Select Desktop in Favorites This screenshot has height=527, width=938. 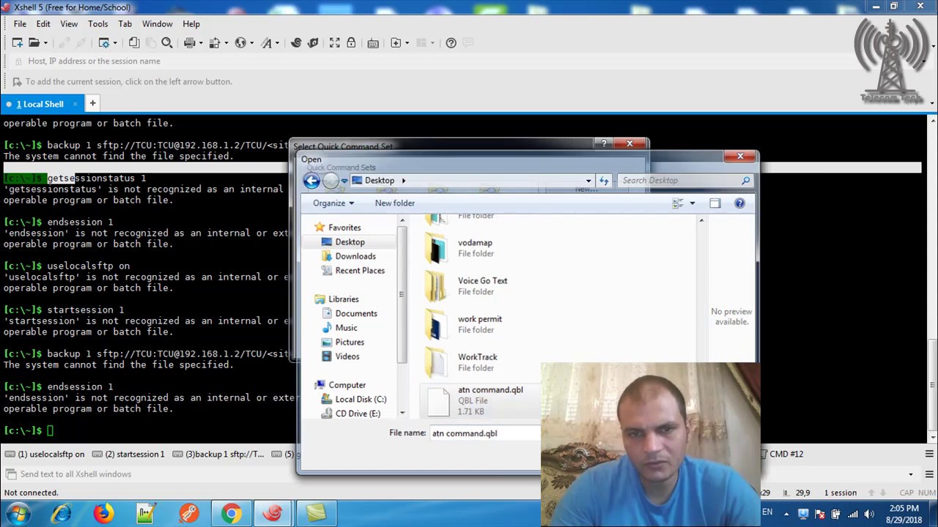pos(350,242)
